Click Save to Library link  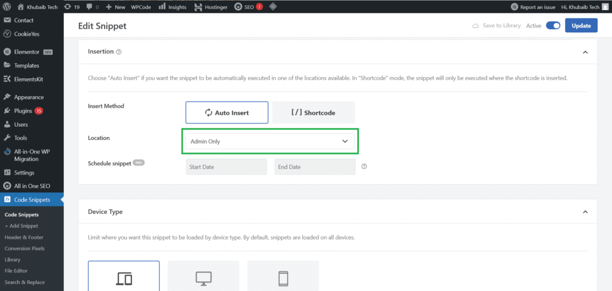496,26
